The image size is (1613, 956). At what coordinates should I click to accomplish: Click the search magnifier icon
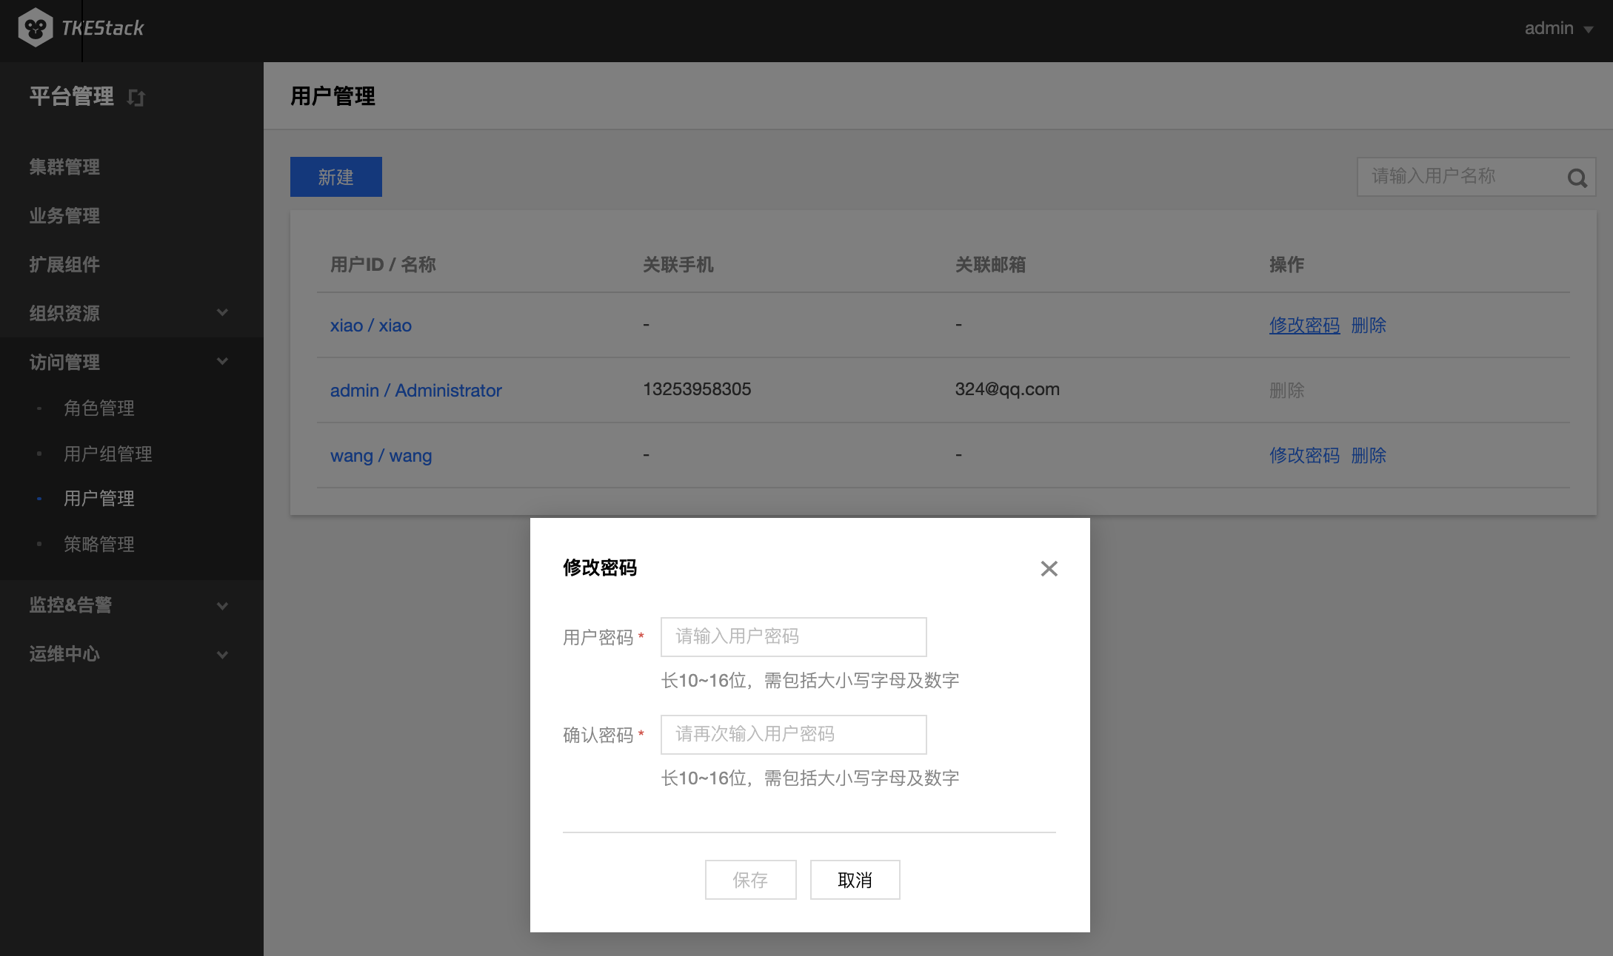[x=1577, y=178]
